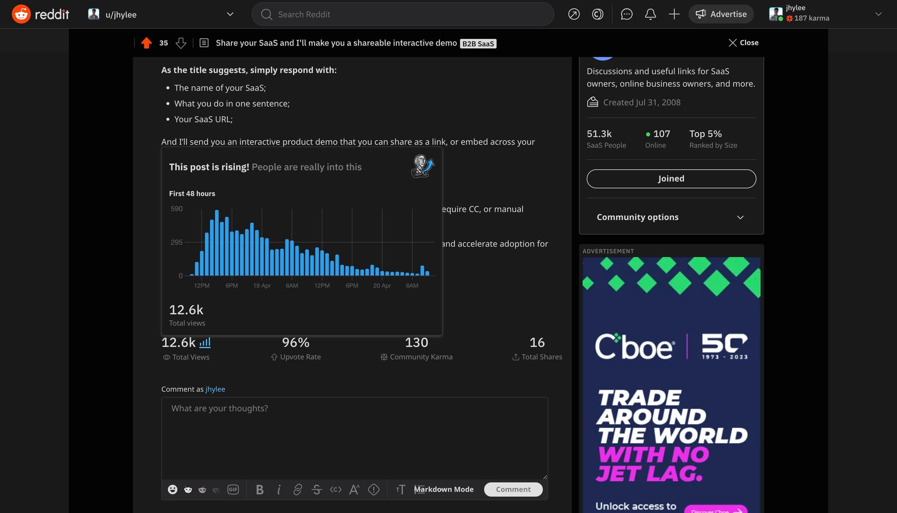This screenshot has width=897, height=513.
Task: Open the notifications bell
Action: click(650, 14)
